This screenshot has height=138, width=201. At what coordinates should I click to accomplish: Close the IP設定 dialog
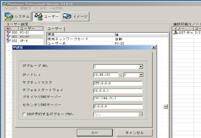[x=153, y=47]
